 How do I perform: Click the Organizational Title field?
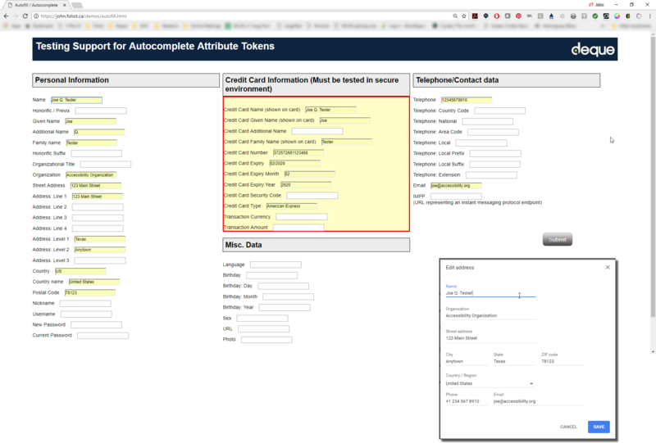pyautogui.click(x=106, y=165)
